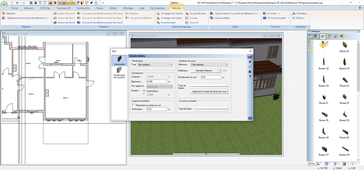The image size is (364, 170).
Task: Click the Room 4 label in the 2D view
Action: point(66,98)
